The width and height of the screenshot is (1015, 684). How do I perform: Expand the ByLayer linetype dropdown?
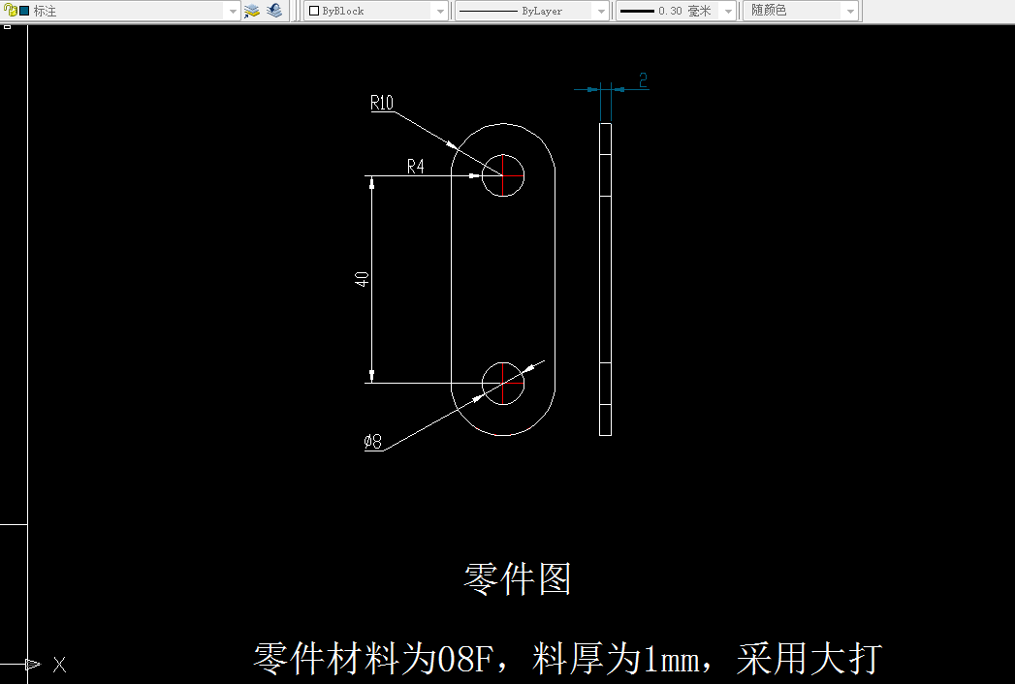coord(599,12)
